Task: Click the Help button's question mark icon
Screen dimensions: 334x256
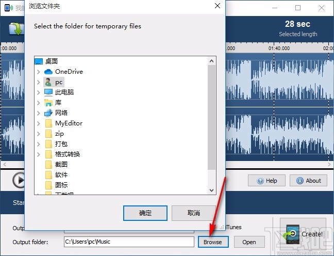Action: click(x=260, y=181)
